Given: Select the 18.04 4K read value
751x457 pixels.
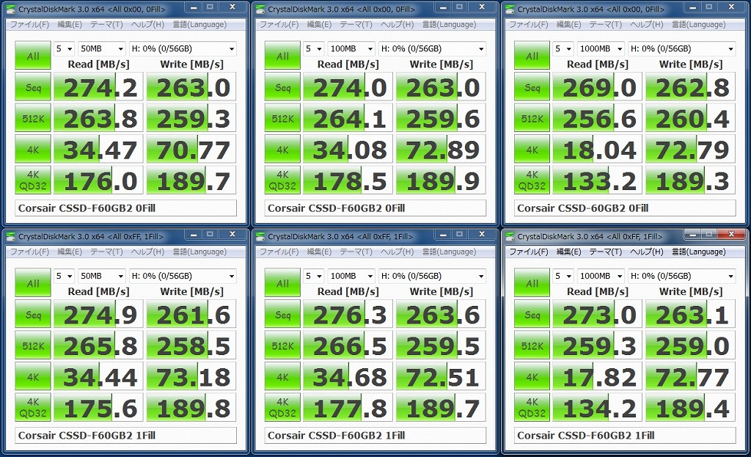Looking at the screenshot, I should pyautogui.click(x=597, y=150).
